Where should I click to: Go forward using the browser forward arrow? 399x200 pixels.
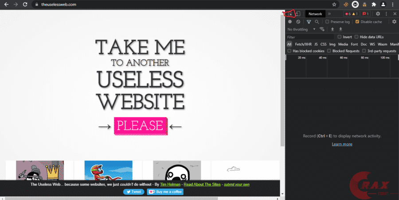tap(16, 4)
